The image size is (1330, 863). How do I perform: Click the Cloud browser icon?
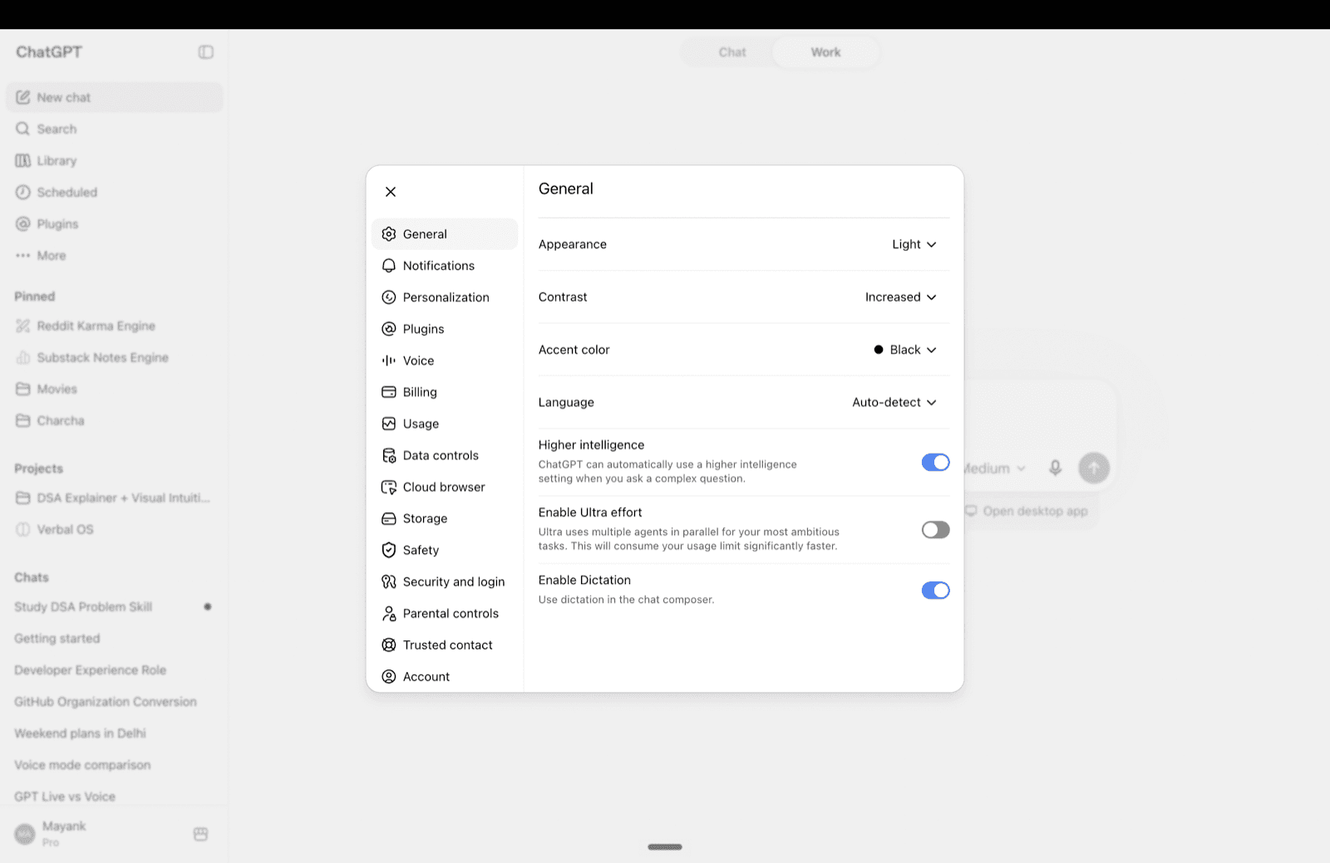[x=388, y=487]
